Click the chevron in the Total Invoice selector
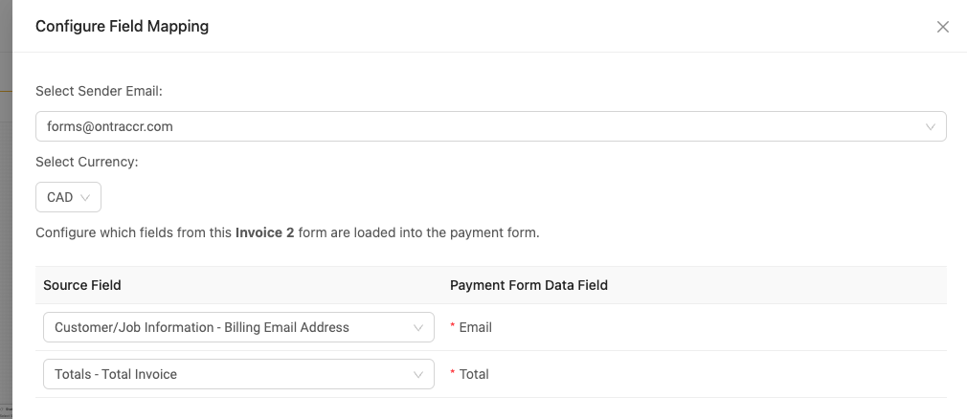Screen dimensions: 967x419 (418, 375)
